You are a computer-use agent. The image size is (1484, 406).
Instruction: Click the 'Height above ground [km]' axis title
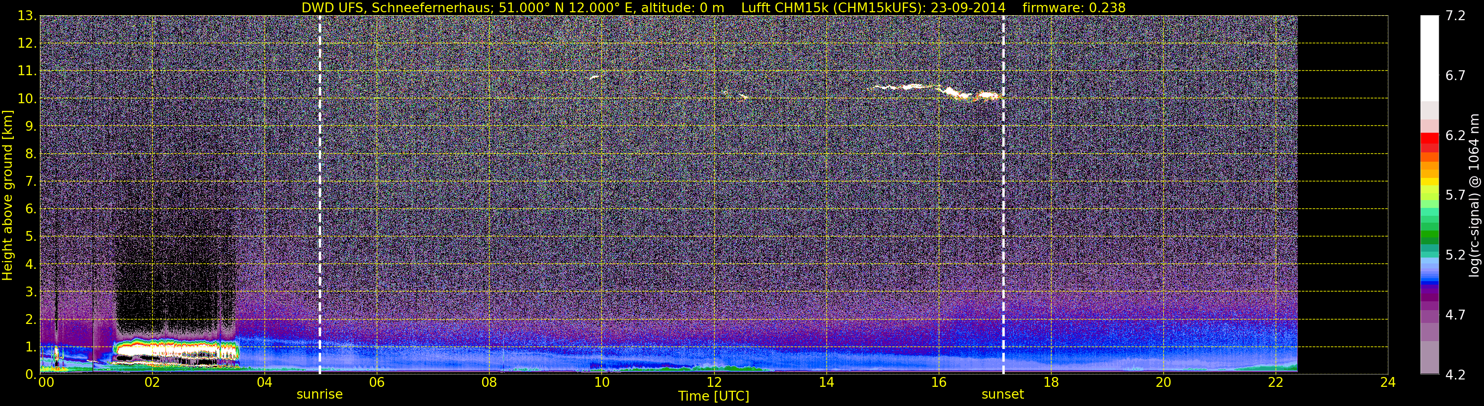[x=7, y=195]
